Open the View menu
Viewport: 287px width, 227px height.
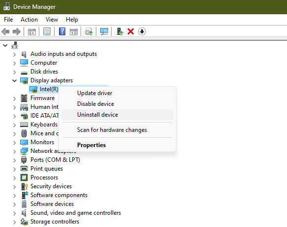pyautogui.click(x=52, y=20)
